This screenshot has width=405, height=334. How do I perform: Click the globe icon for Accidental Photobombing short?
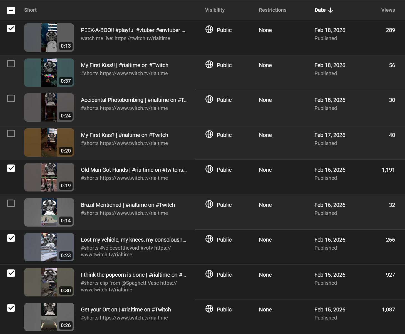tap(209, 99)
